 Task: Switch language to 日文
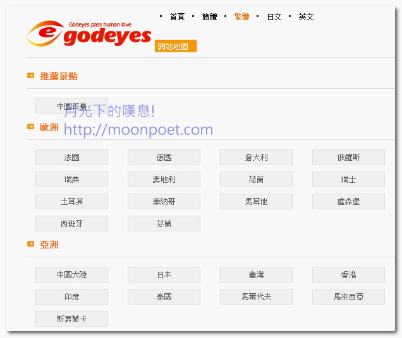(x=274, y=17)
